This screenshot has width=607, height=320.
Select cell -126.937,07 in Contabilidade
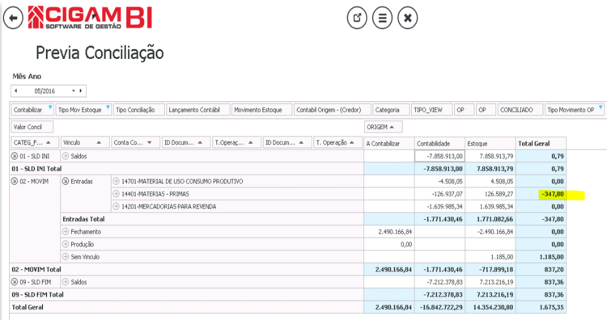(439, 194)
